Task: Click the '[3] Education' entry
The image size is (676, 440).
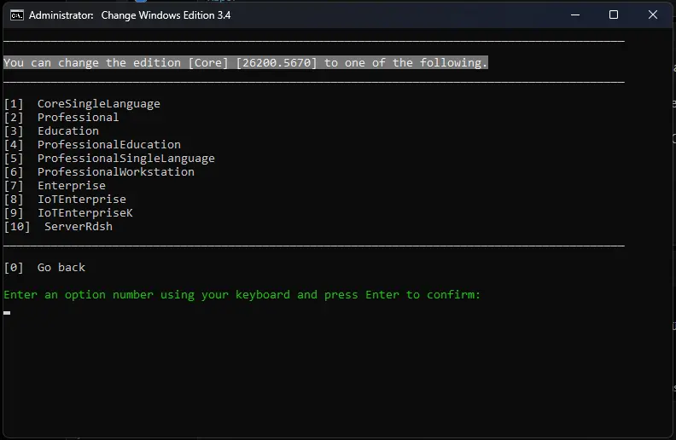Action: click(51, 130)
